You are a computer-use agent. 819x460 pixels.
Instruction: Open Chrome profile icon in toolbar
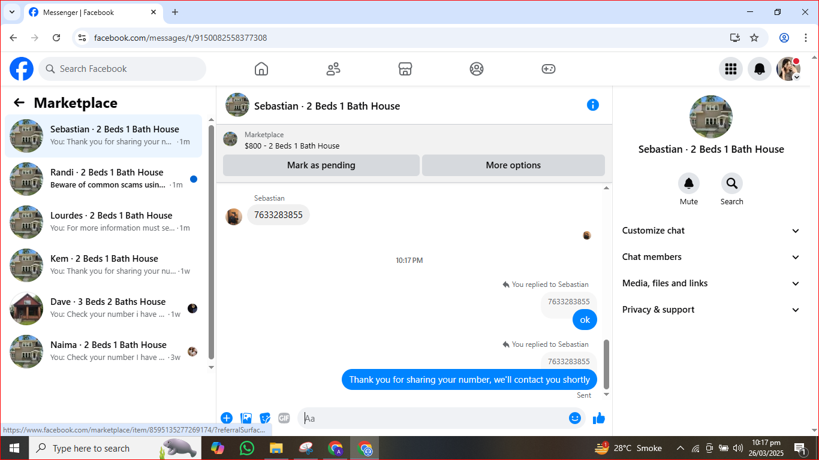coord(784,38)
